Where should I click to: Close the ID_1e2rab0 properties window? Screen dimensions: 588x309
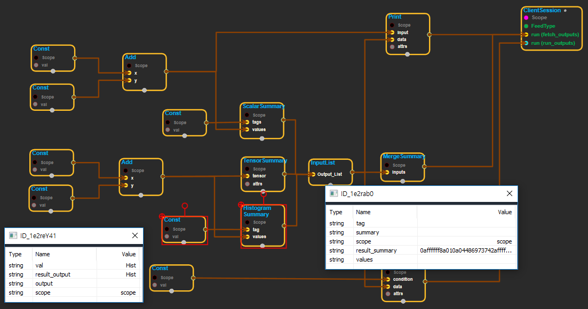point(509,194)
